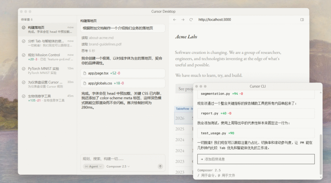The width and height of the screenshot is (331, 183).
Task: Select the 2026 table row in preview
Action: point(184,118)
